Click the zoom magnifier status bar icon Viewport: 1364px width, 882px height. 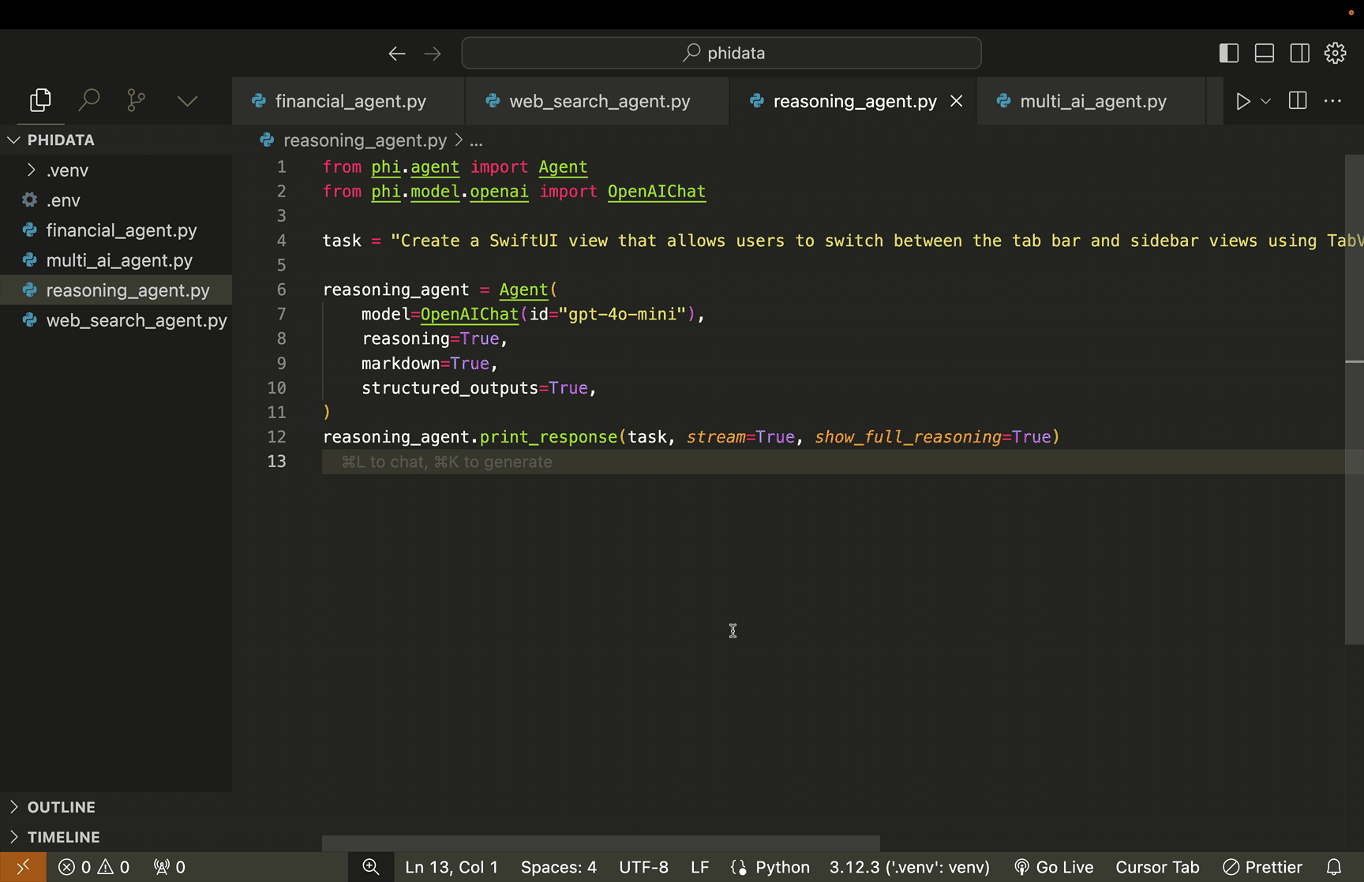coord(370,867)
